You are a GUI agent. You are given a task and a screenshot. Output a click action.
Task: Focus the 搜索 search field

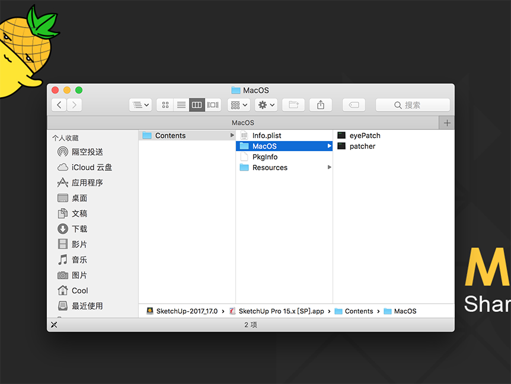[413, 105]
